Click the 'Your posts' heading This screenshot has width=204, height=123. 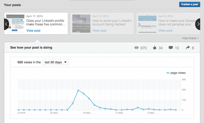tap(12, 5)
